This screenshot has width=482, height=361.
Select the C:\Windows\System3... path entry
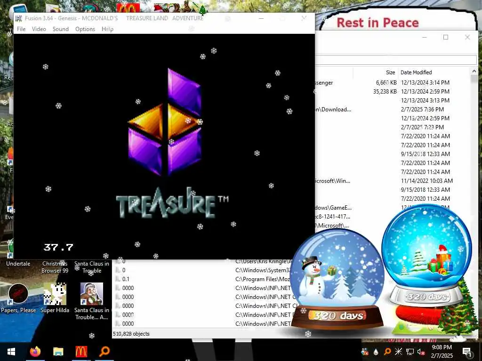click(263, 270)
